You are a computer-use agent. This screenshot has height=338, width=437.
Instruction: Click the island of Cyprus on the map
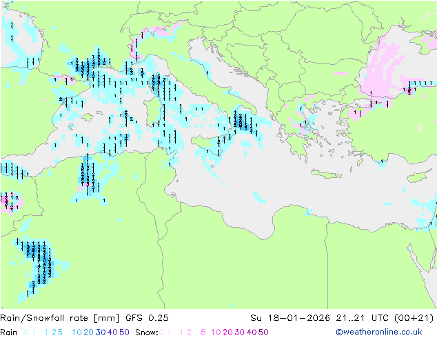(x=420, y=176)
